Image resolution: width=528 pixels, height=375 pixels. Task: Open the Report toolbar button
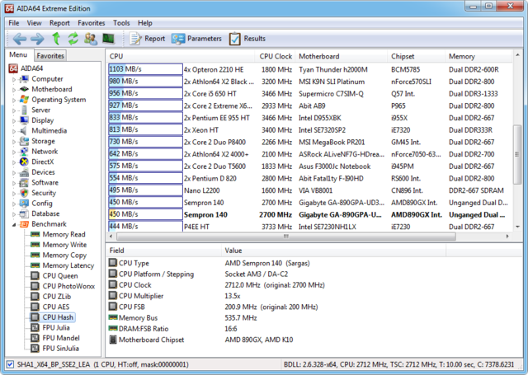pyautogui.click(x=147, y=39)
